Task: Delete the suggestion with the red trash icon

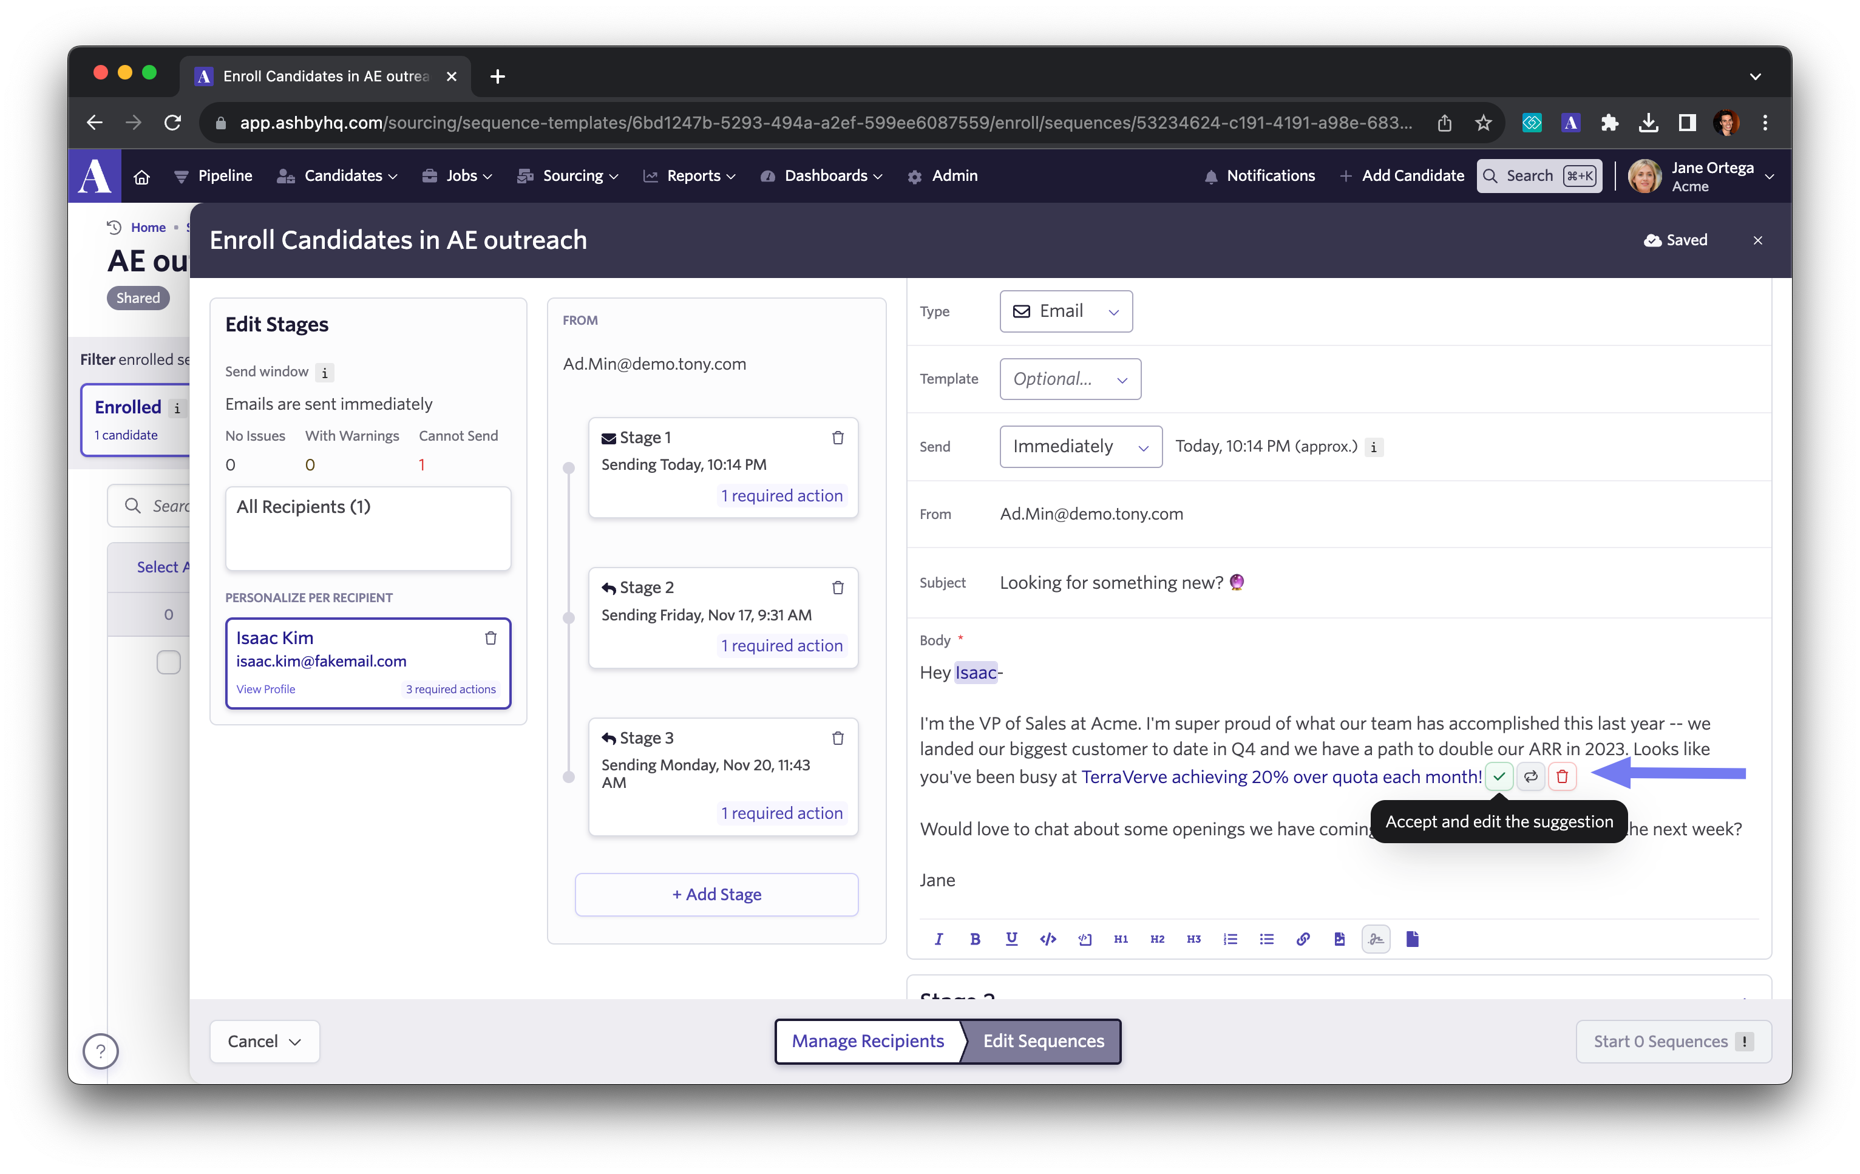Action: click(x=1562, y=776)
